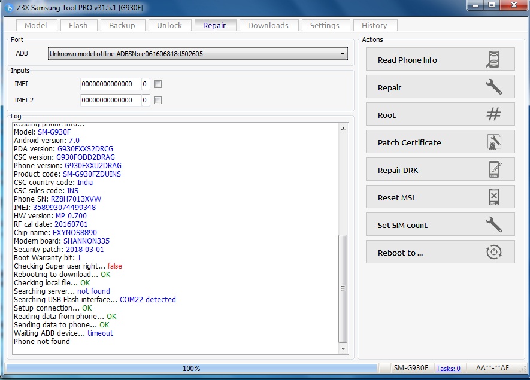The height and width of the screenshot is (380, 530).
Task: Click the Patch Certificate icon
Action: [x=494, y=142]
